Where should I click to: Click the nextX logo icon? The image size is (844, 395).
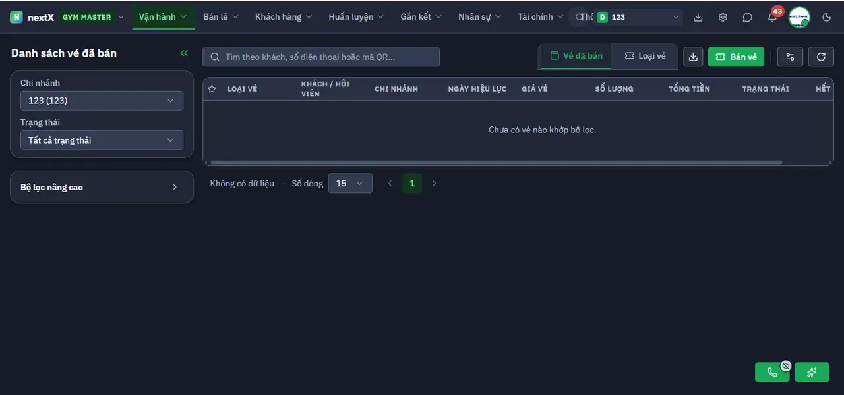pos(16,17)
